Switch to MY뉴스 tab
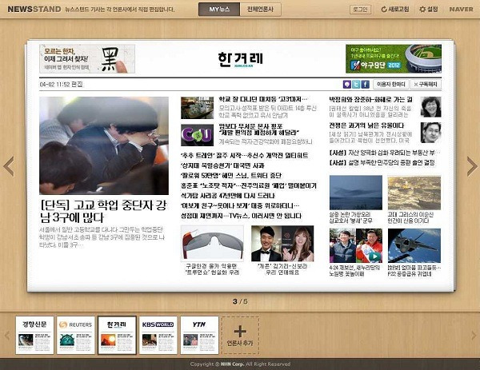Image resolution: width=480 pixels, height=370 pixels. (x=219, y=10)
